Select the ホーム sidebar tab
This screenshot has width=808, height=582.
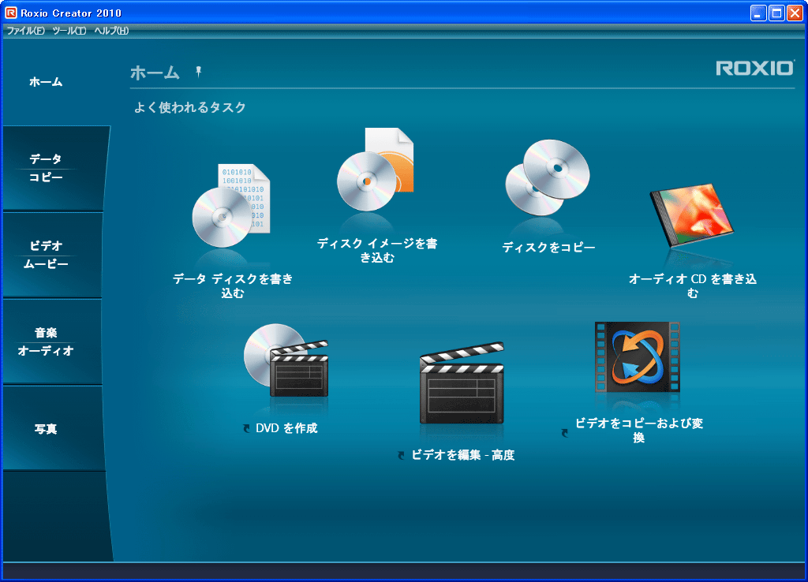(x=46, y=82)
